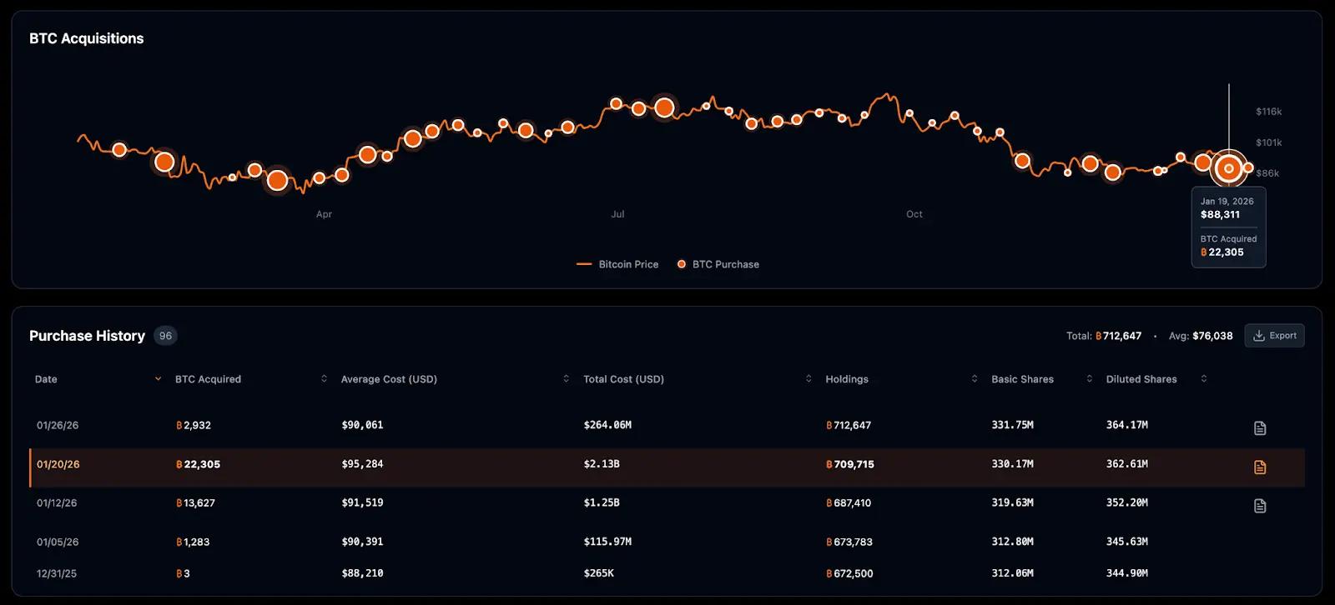The width and height of the screenshot is (1335, 605).
Task: Sort by Diluted Shares column arrows
Action: [1203, 379]
